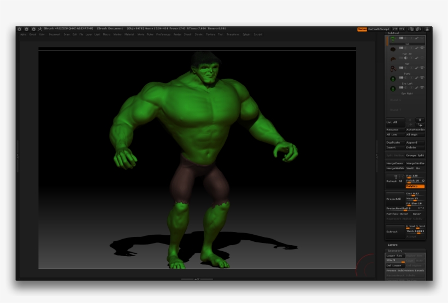Screen dimensions: 448x303
Task: Click the ZBrush logo icon in title bar
Action: [40, 29]
